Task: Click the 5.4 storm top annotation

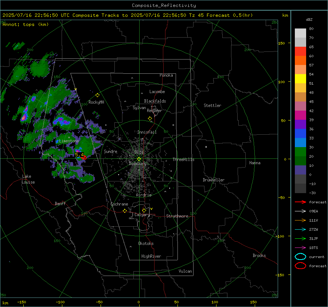Action: click(79, 155)
